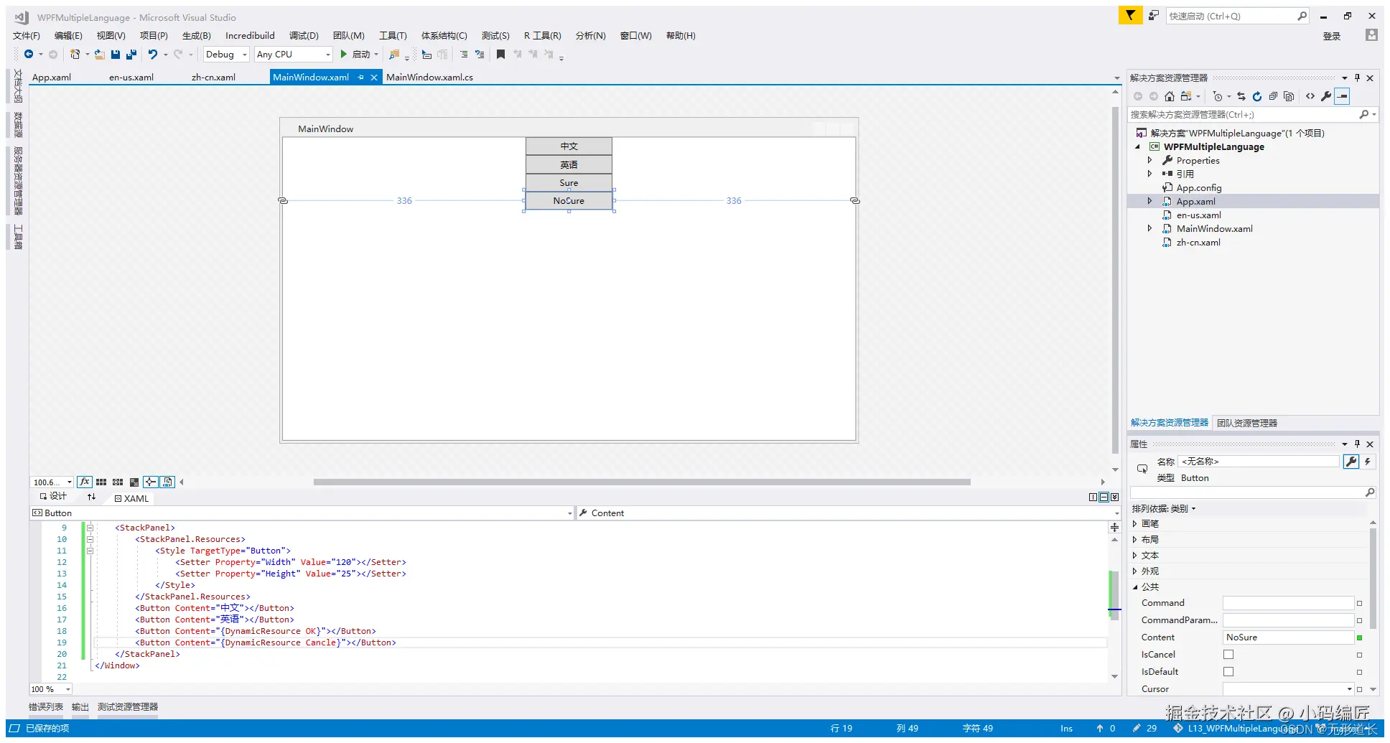Collapse the WPFMultipleLanguage project node
Screen dimensions: 1390x743
tap(1137, 147)
